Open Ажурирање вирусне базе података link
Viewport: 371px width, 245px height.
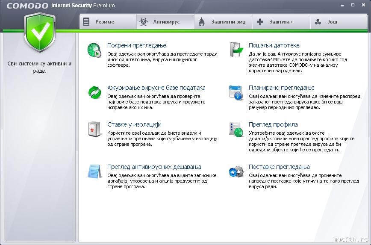pos(156,88)
